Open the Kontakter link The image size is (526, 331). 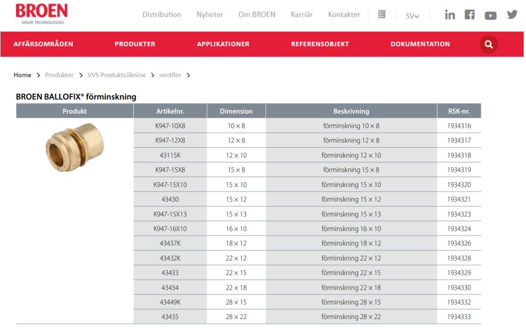tap(344, 14)
